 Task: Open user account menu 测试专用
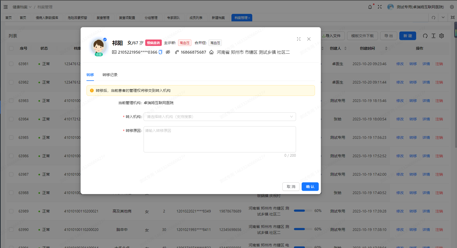(x=420, y=7)
